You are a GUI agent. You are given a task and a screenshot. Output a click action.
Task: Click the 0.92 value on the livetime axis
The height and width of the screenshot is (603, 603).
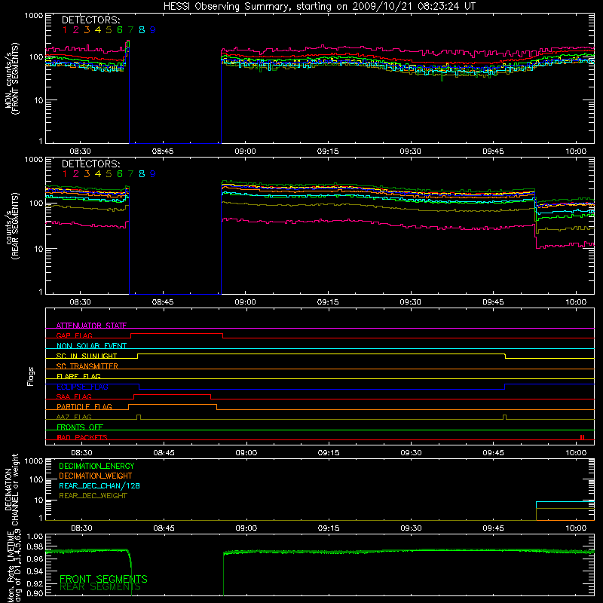[x=35, y=582]
